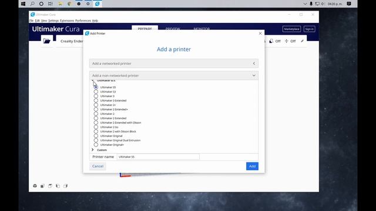Open the Extensions menu

(x=67, y=21)
